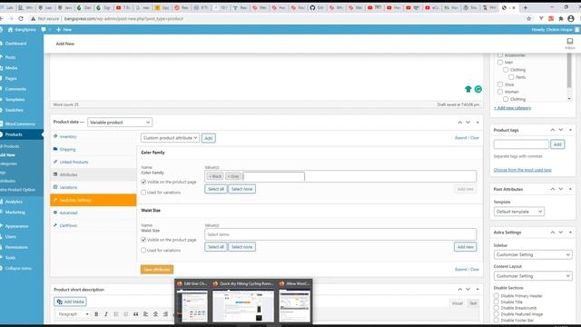Click Select all for Waist Size
581x327 pixels.
216,247
